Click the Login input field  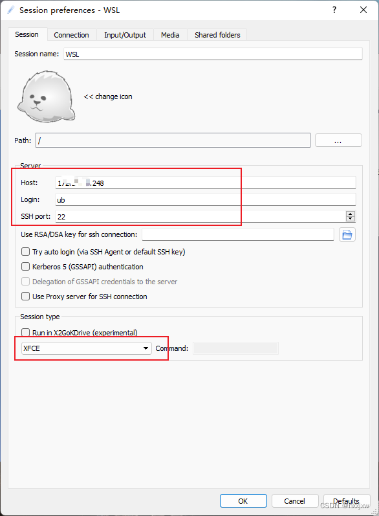coord(206,199)
